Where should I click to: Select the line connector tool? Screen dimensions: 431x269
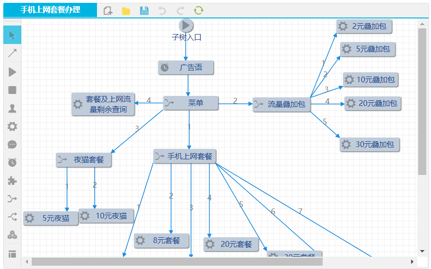[12, 53]
